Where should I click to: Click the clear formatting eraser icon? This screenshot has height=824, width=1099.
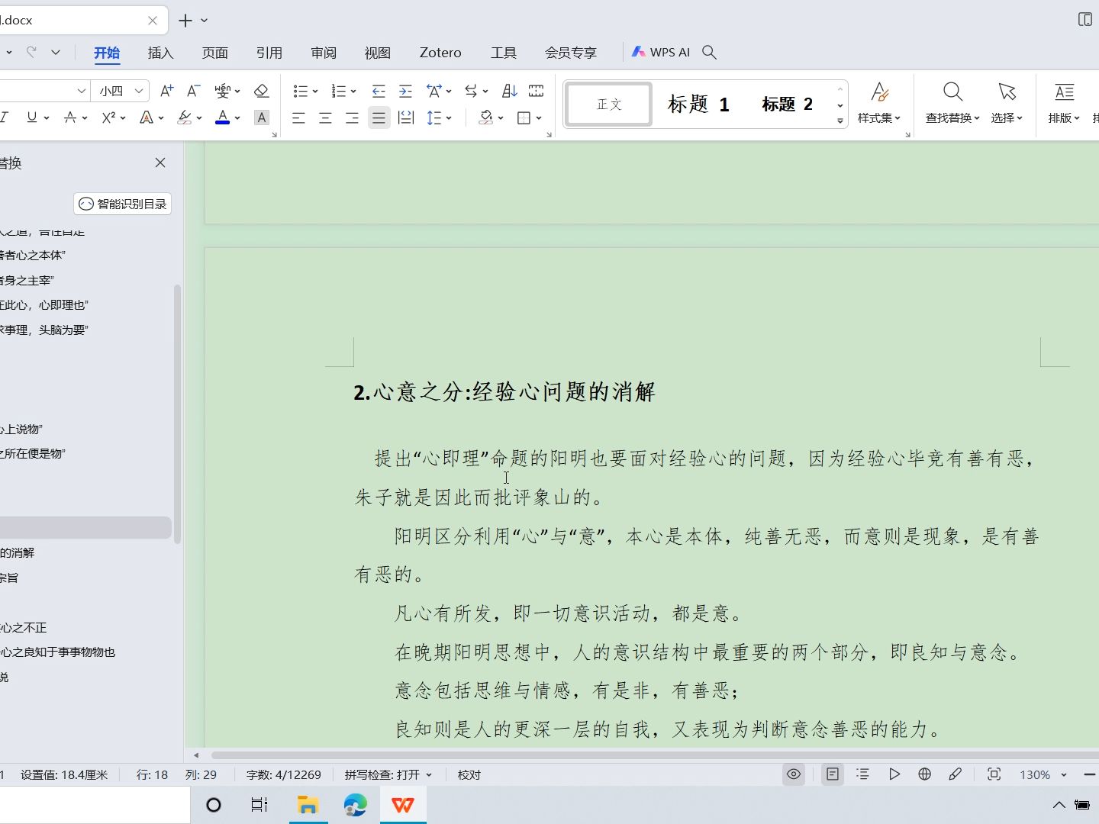click(261, 91)
